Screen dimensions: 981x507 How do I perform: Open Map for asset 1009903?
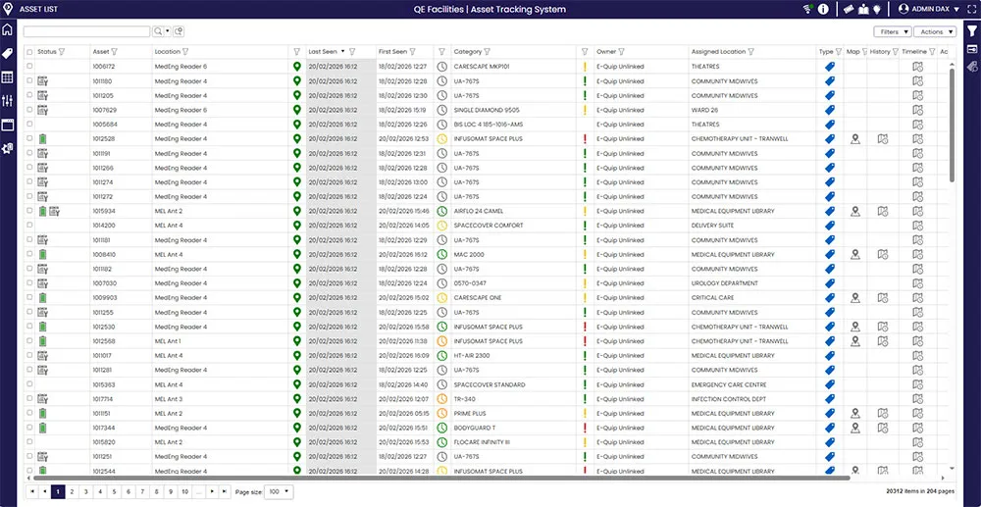(855, 298)
